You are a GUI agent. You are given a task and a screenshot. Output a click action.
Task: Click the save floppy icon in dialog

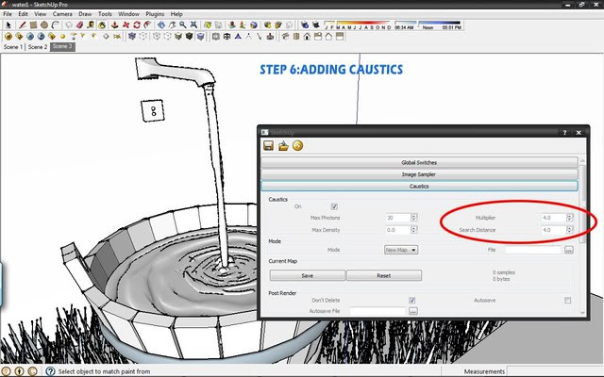tap(268, 146)
